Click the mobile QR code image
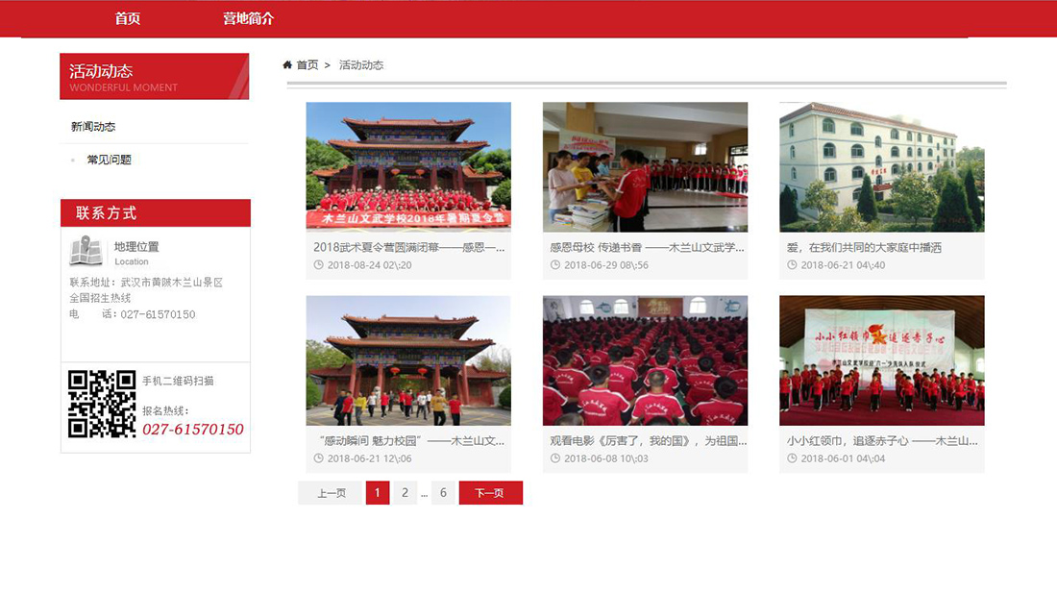The width and height of the screenshot is (1057, 594). pos(102,404)
